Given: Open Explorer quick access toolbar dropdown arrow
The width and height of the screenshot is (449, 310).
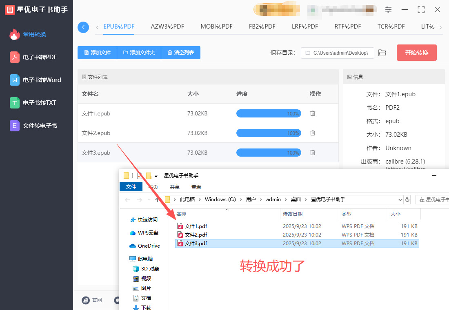Looking at the screenshot, I should click(156, 176).
